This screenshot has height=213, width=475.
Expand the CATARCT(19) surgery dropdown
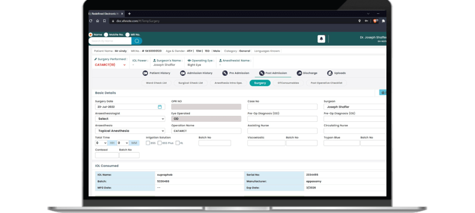[124, 65]
